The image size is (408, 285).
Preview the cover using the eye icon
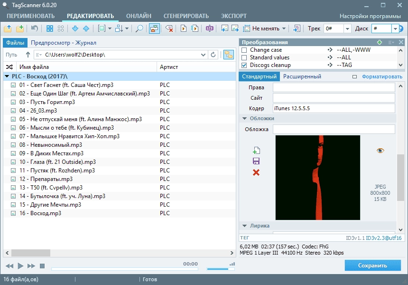tap(380, 151)
